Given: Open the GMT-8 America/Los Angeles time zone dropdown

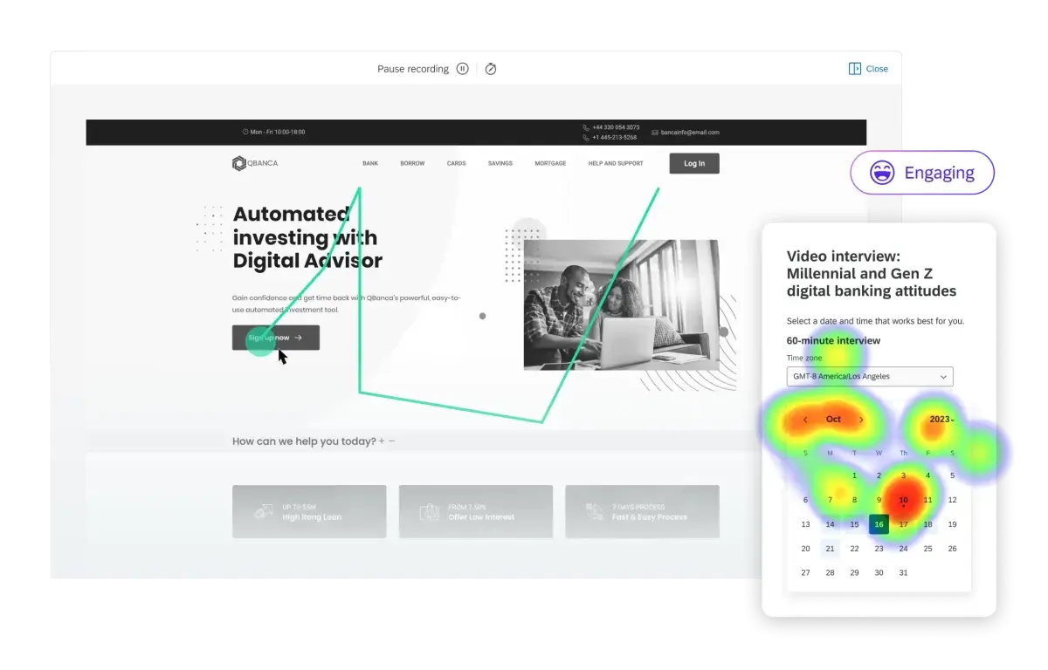Looking at the screenshot, I should tap(870, 376).
